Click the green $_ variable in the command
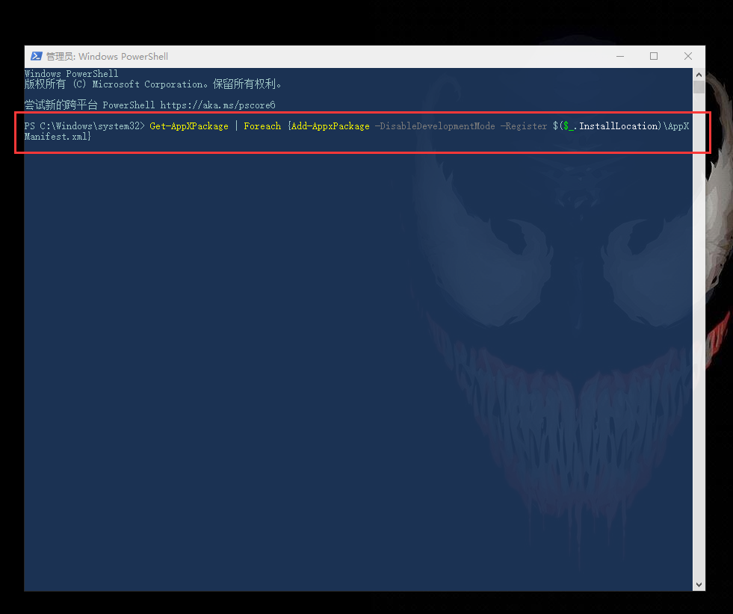Screen dimensions: 733x614 coord(568,125)
